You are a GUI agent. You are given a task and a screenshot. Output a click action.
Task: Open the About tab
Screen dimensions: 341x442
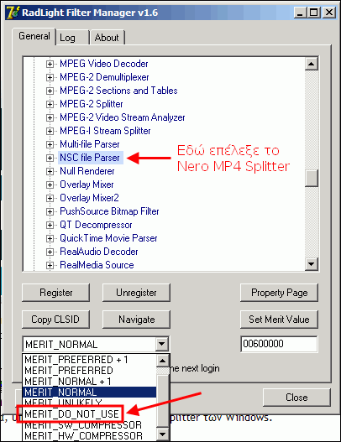[x=107, y=38]
